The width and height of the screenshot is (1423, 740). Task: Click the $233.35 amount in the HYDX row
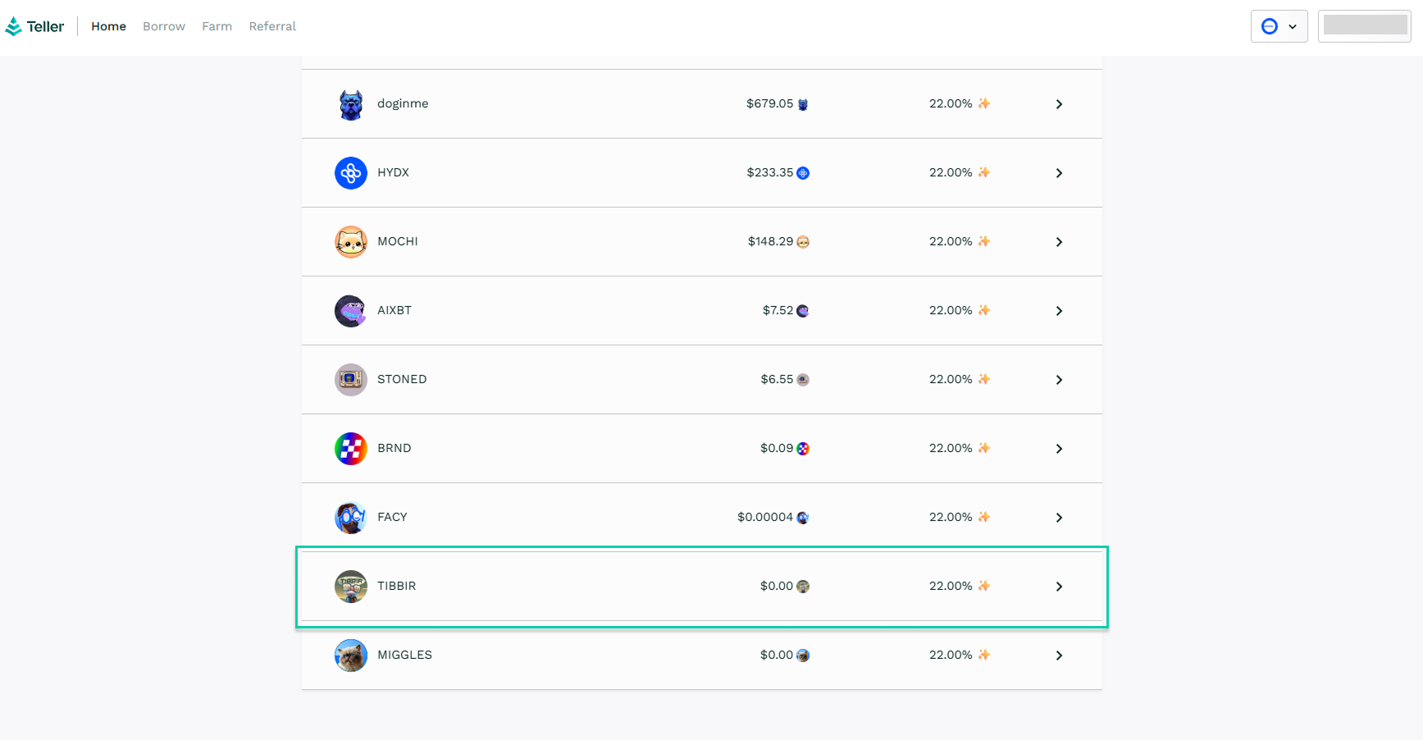pyautogui.click(x=769, y=172)
